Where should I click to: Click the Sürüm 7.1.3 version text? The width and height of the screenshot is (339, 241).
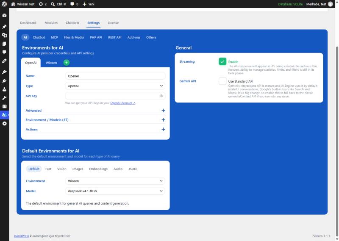[x=322, y=236]
